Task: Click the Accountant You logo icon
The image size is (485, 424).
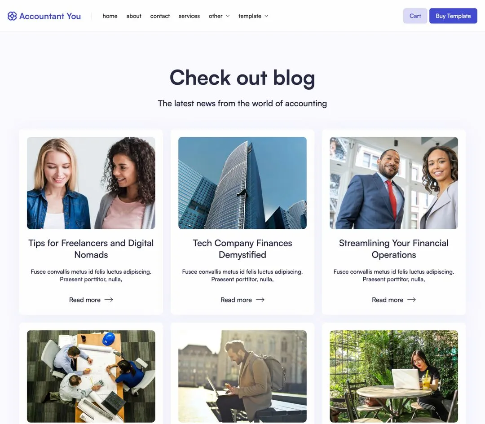Action: pos(12,16)
